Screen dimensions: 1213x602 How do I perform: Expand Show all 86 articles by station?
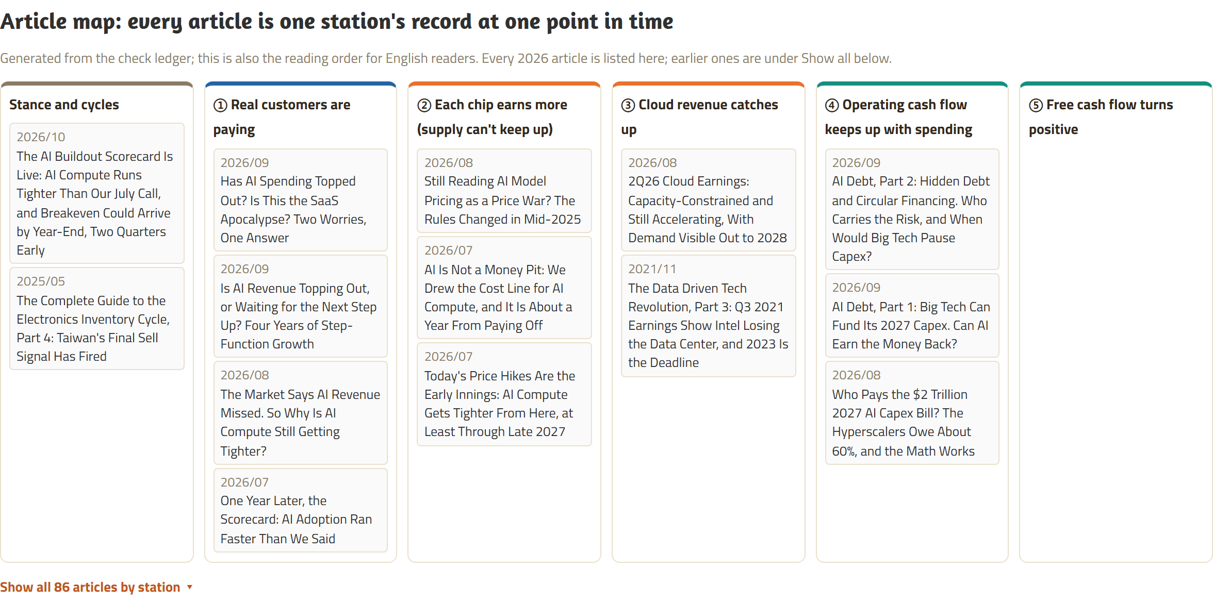[96, 587]
